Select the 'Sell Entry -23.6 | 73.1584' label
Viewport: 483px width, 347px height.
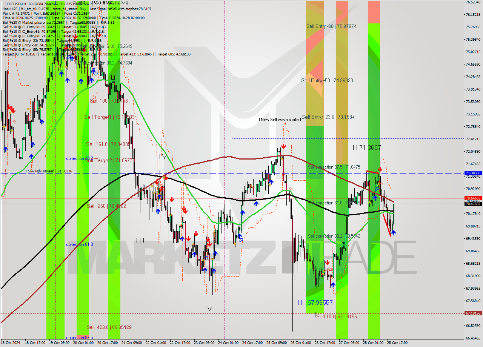tap(328, 117)
